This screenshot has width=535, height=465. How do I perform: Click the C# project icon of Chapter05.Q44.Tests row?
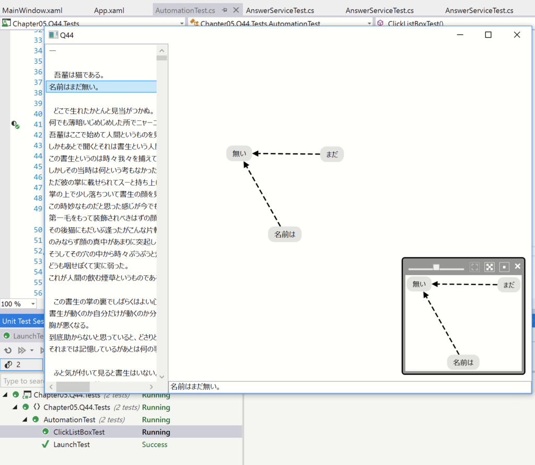27,395
